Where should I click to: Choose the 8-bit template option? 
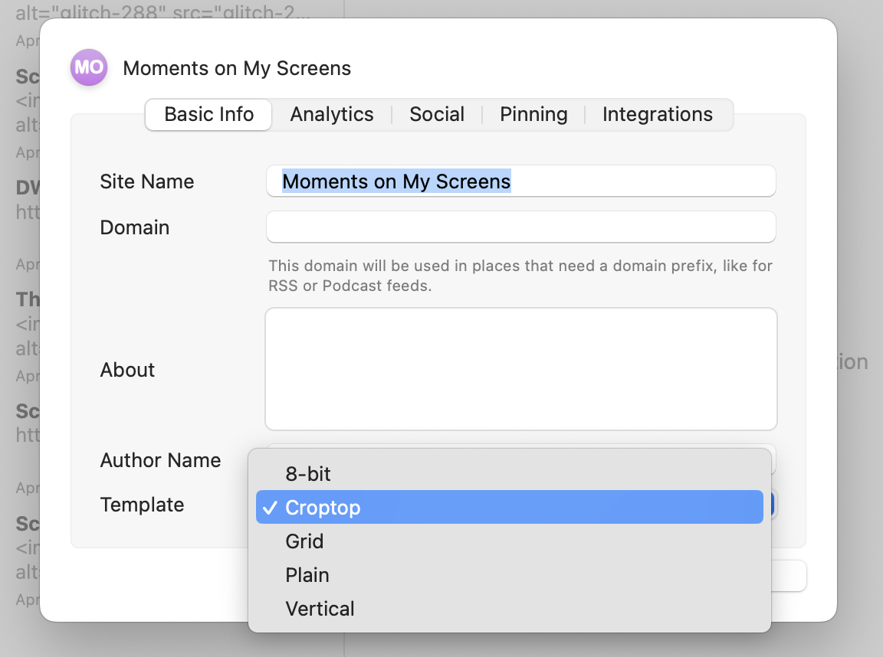(308, 474)
